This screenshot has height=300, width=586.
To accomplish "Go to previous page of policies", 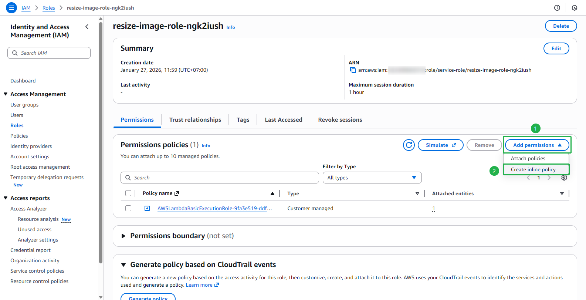I will coord(528,178).
